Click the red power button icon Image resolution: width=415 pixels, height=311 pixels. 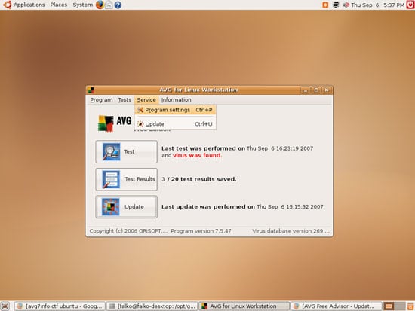pyautogui.click(x=410, y=5)
